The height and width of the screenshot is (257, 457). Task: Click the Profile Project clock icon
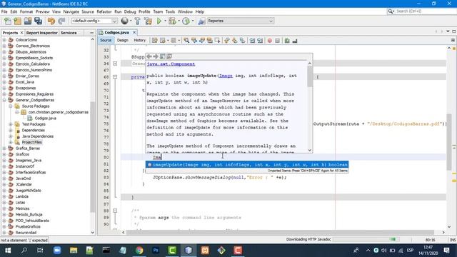(x=186, y=21)
